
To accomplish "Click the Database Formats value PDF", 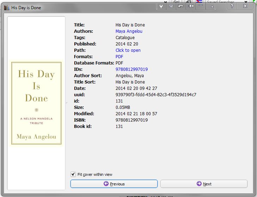I will pos(119,63).
